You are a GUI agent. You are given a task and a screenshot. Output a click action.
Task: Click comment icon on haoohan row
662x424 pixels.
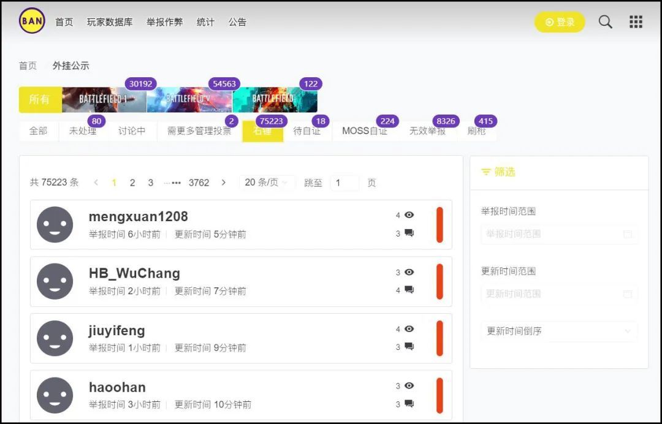(x=409, y=403)
